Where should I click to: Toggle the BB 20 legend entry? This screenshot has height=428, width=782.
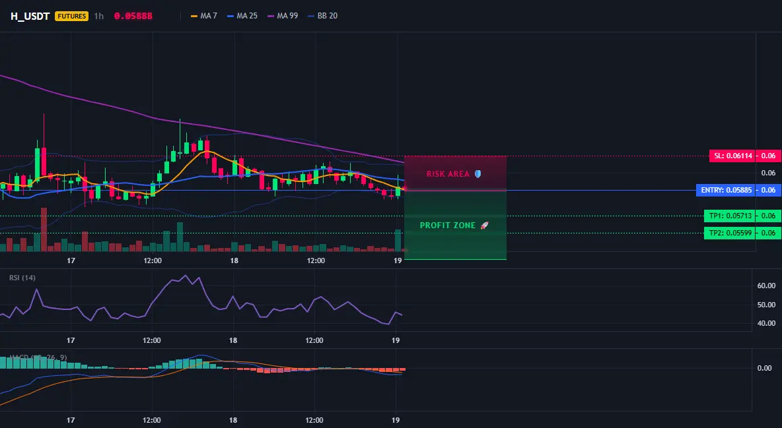(323, 16)
